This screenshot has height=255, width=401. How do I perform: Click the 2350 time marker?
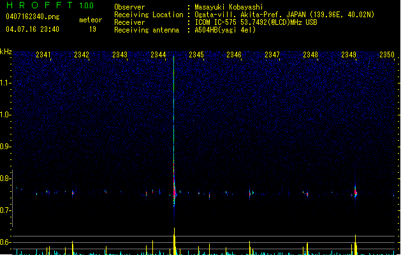click(x=387, y=55)
